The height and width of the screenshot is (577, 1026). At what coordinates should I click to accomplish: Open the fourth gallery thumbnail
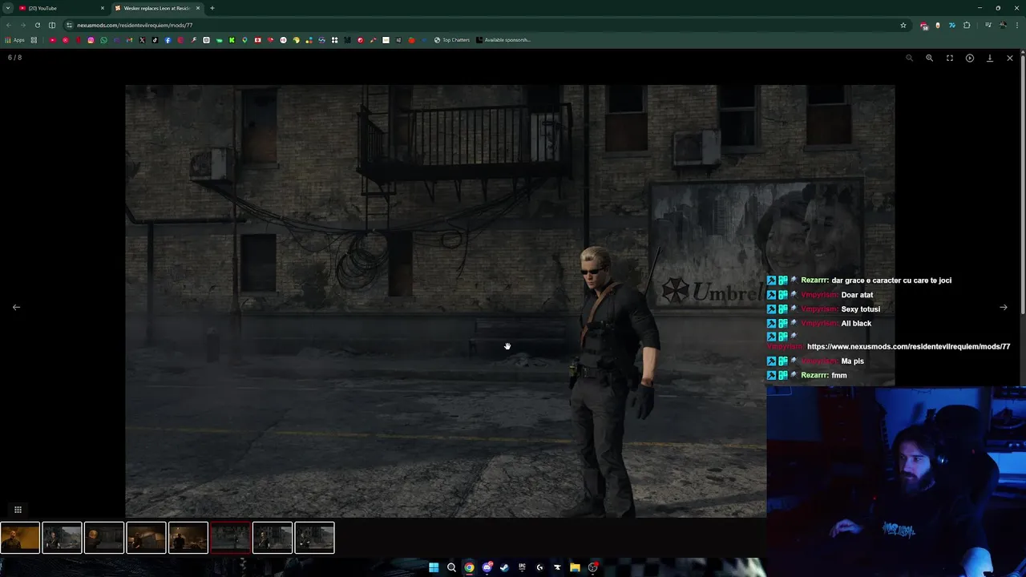click(146, 538)
